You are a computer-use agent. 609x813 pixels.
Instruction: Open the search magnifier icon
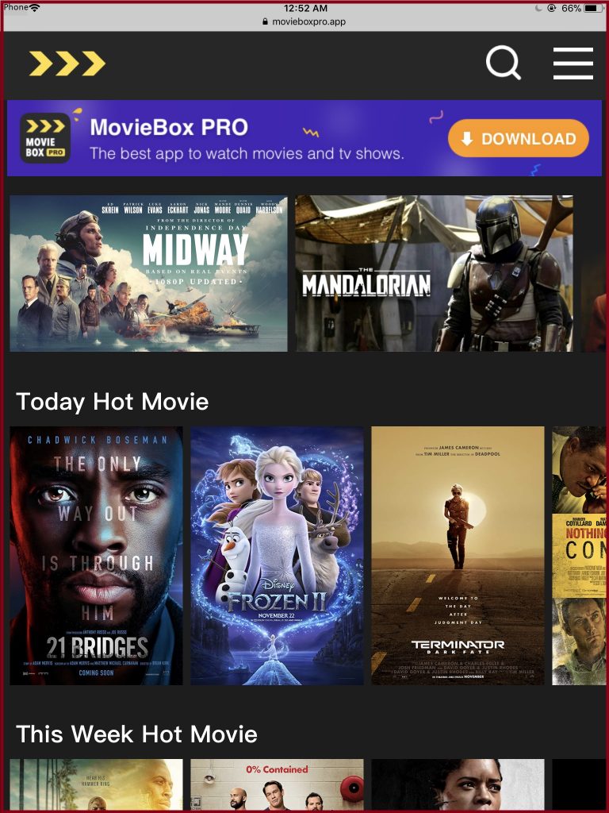[x=504, y=63]
